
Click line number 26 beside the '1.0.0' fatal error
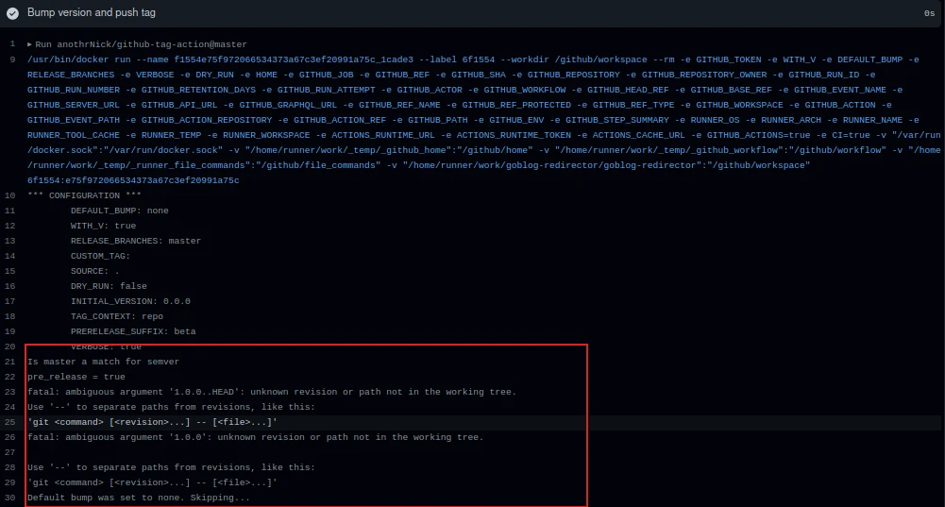tap(9, 437)
